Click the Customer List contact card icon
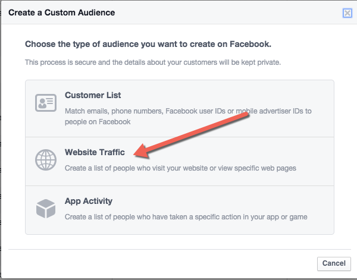This screenshot has height=280, width=357. 46,103
